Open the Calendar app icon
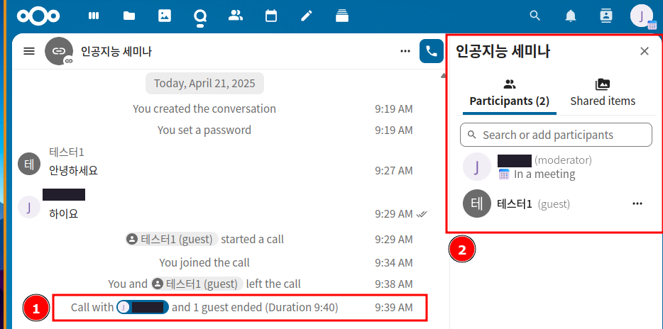The image size is (663, 329). (x=271, y=16)
